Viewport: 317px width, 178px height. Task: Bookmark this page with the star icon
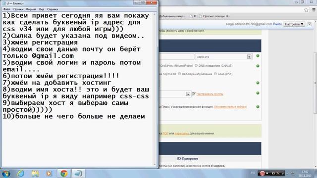[306, 10]
